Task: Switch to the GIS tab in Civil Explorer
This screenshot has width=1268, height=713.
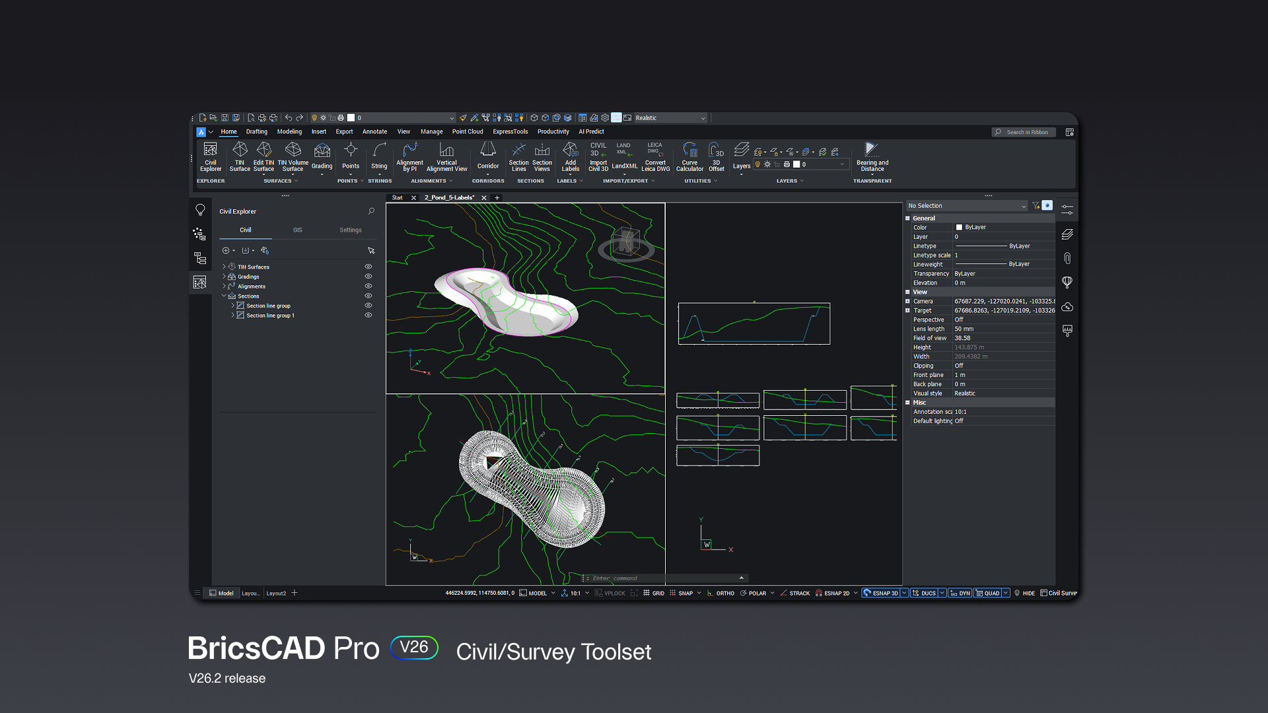Action: 298,230
